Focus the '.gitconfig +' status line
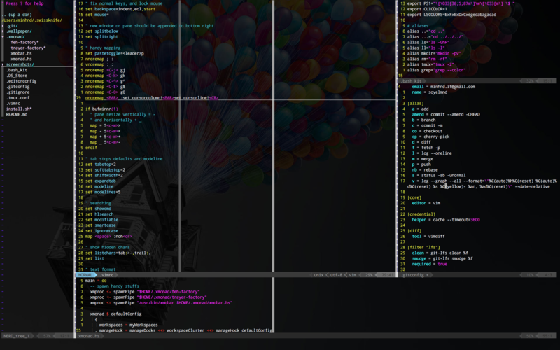Image resolution: width=560 pixels, height=350 pixels. tap(477, 275)
